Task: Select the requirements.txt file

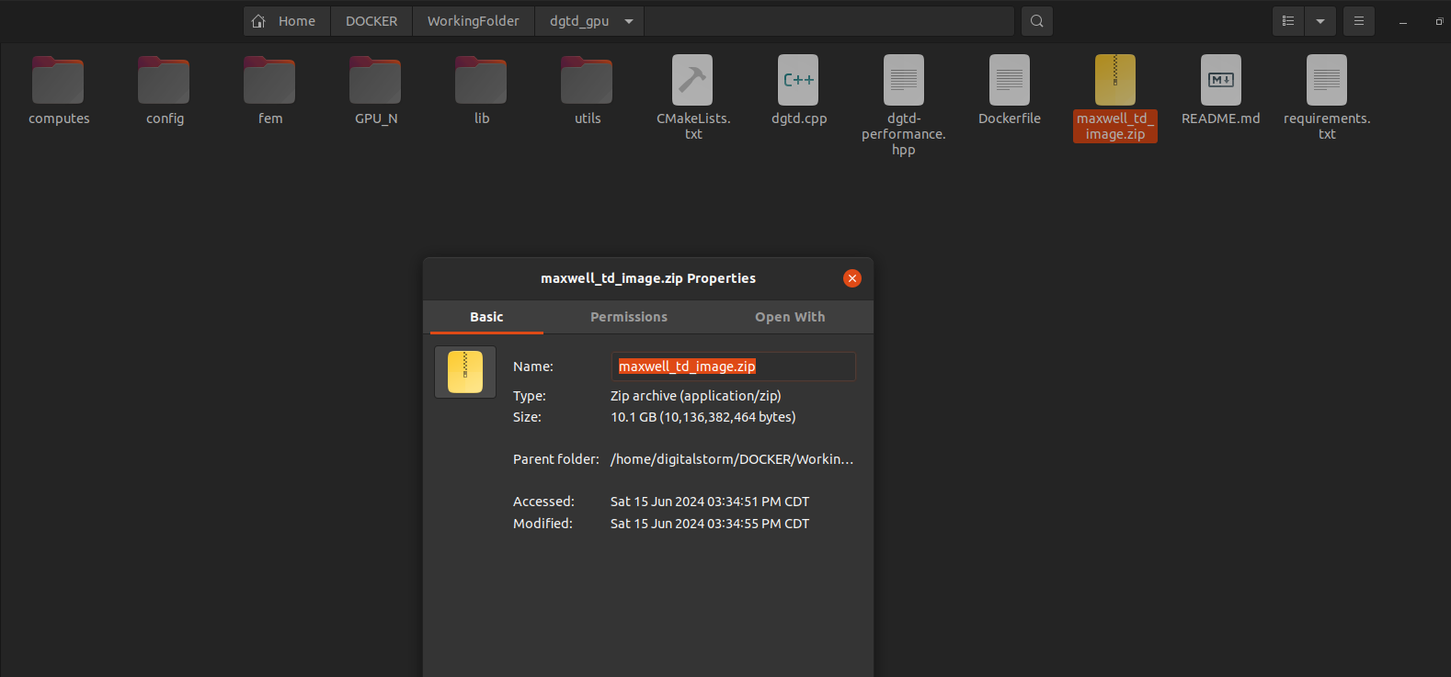Action: [1326, 81]
